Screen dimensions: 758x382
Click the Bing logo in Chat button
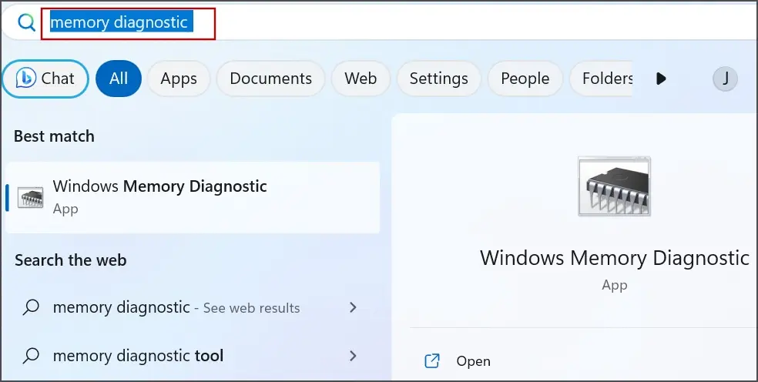coord(25,78)
